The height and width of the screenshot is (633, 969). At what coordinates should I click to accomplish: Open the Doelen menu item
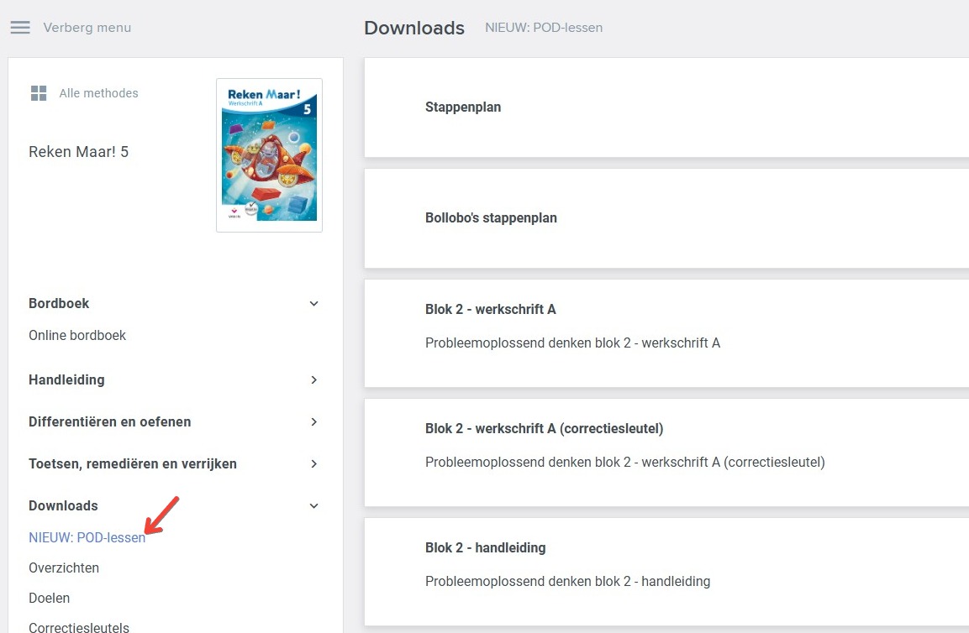tap(50, 599)
